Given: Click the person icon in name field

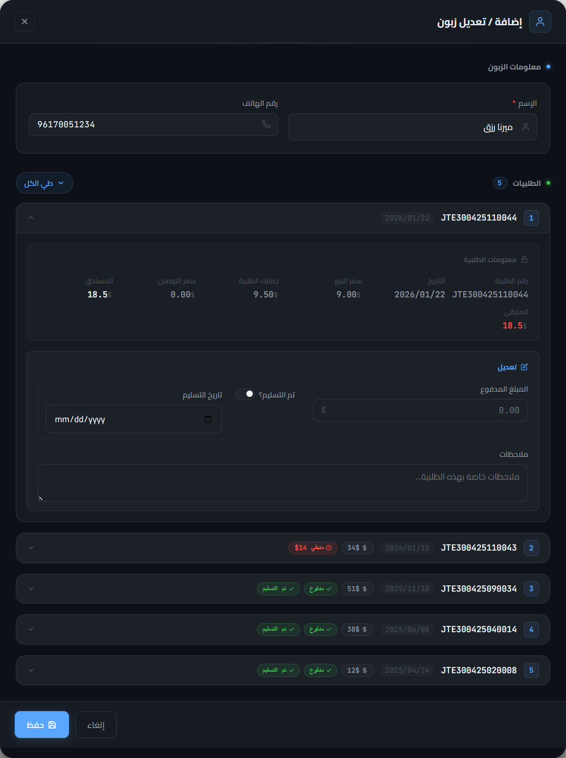Looking at the screenshot, I should click(x=525, y=127).
